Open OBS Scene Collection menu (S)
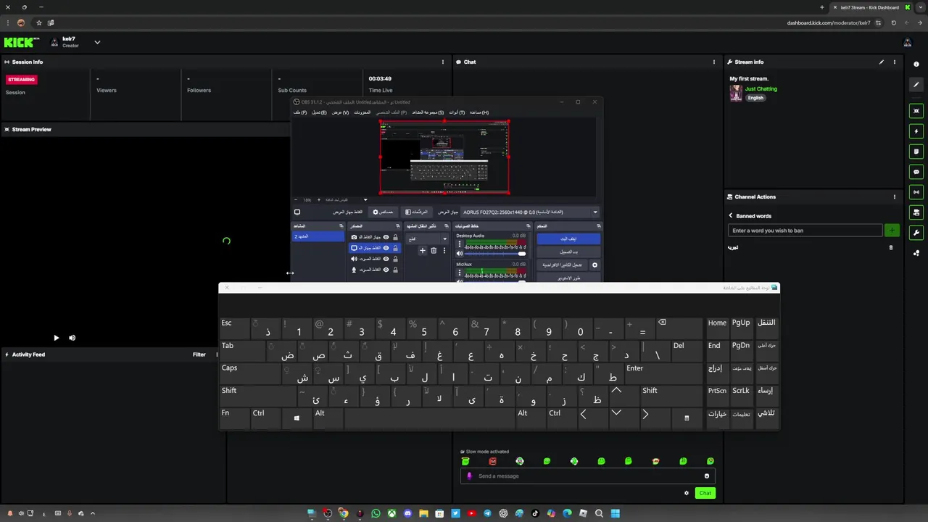This screenshot has height=522, width=928. (428, 112)
